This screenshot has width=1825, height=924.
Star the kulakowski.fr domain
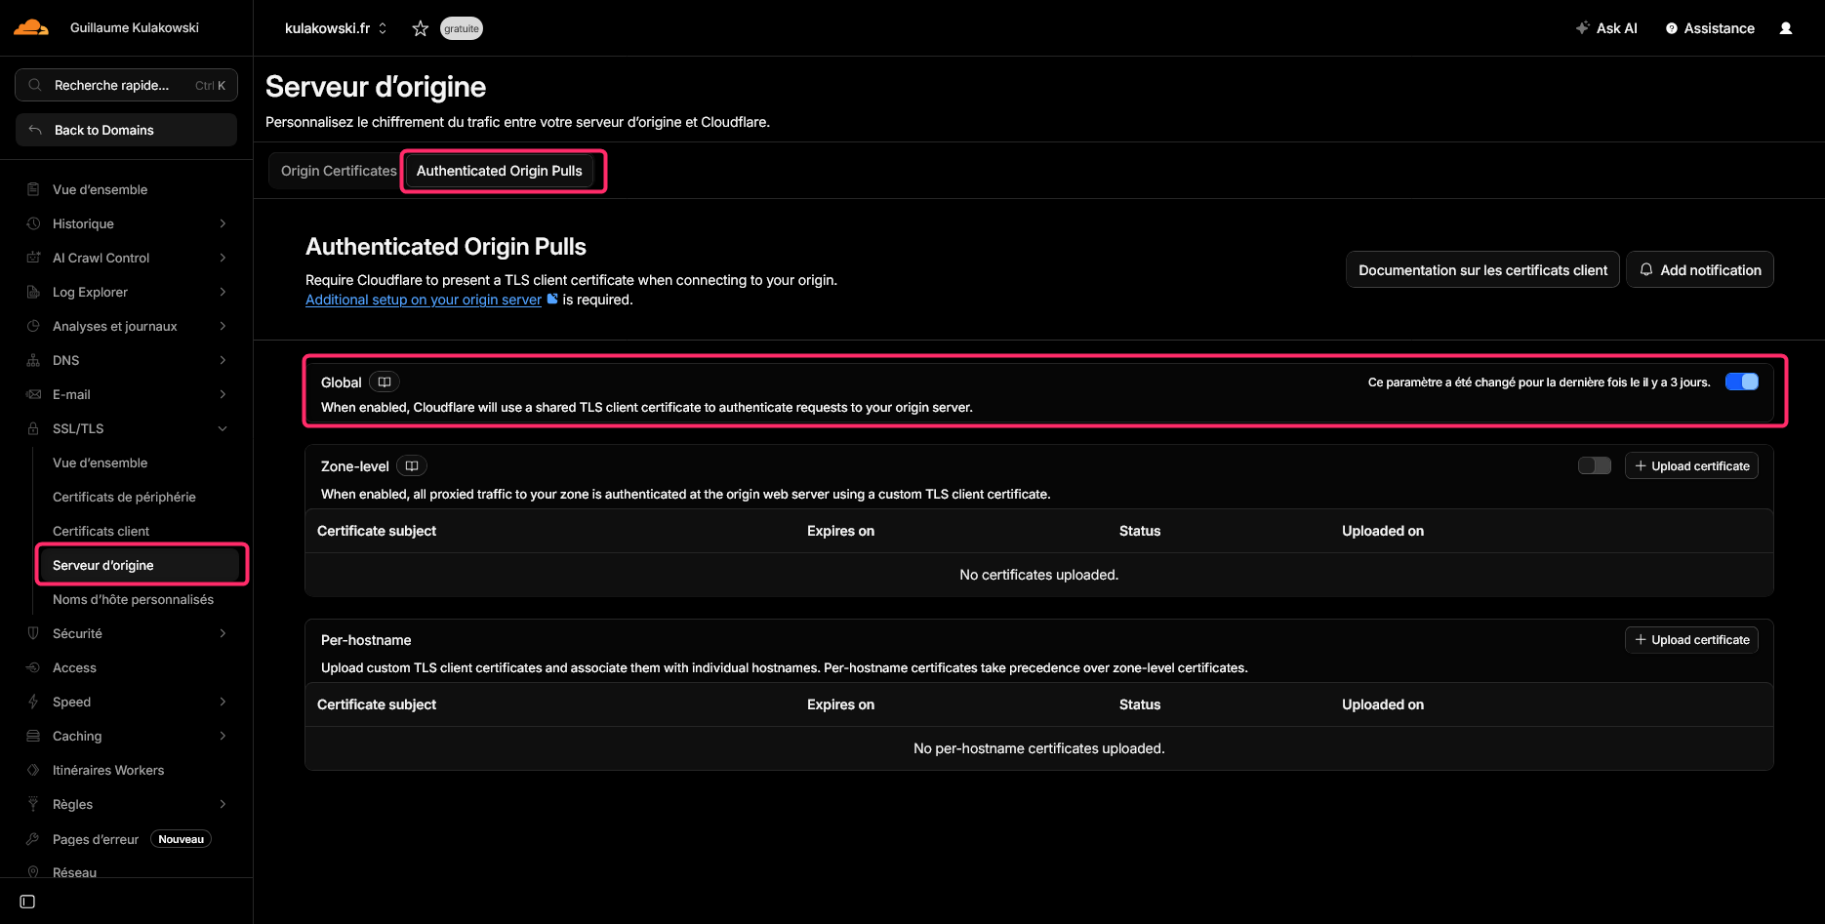(x=421, y=28)
